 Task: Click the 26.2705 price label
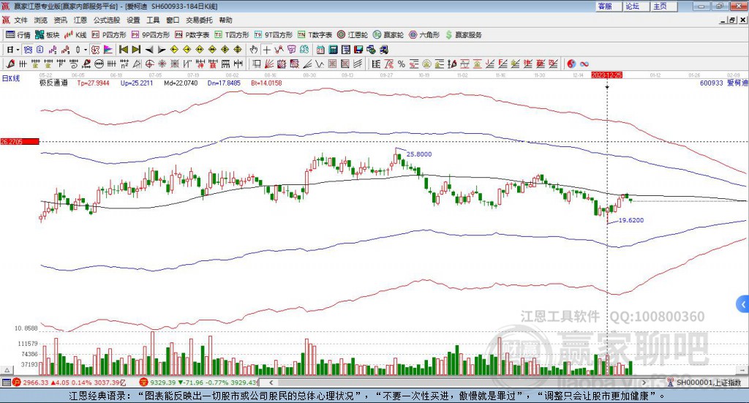(19, 142)
